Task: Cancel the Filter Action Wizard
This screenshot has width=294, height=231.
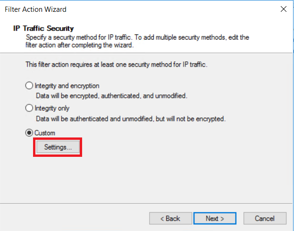Action: 264,218
